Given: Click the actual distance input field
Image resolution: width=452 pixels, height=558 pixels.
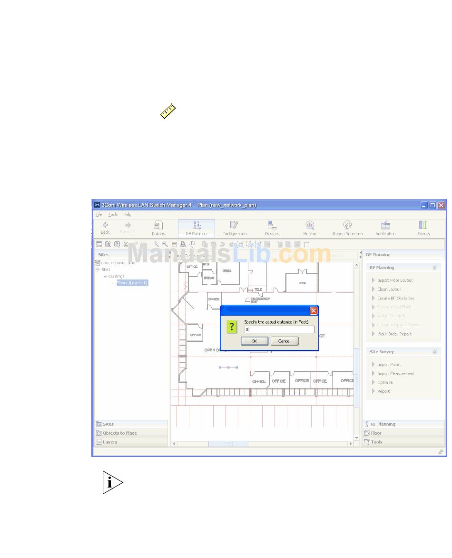Looking at the screenshot, I should 279,329.
